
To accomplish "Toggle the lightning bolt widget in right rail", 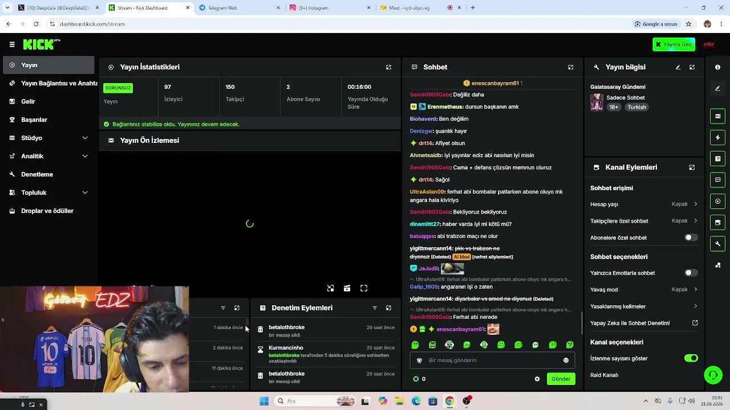I will click(x=717, y=137).
